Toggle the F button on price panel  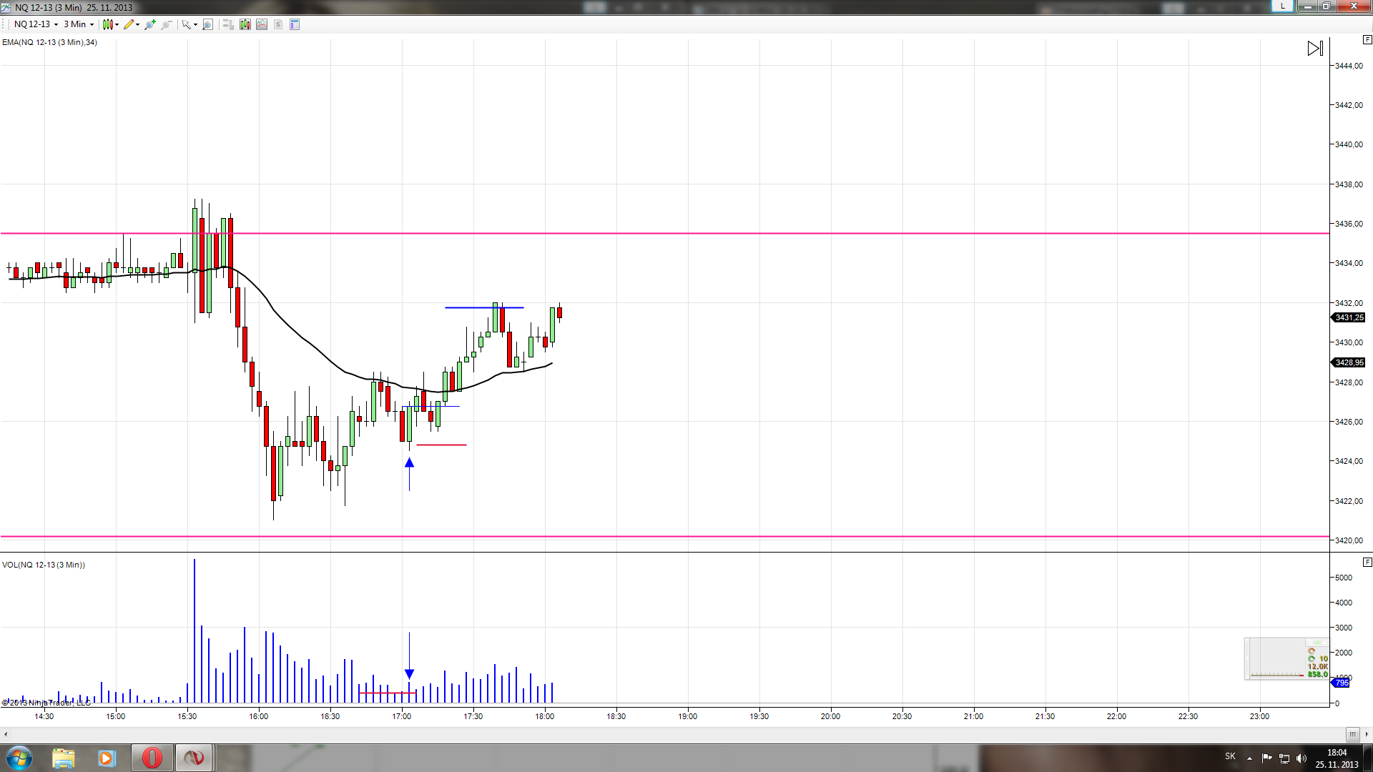1367,40
